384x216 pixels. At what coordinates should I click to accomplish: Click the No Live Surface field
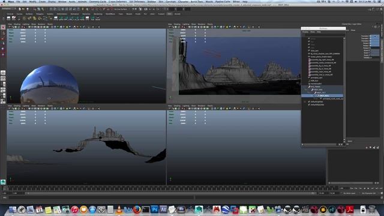(x=121, y=9)
